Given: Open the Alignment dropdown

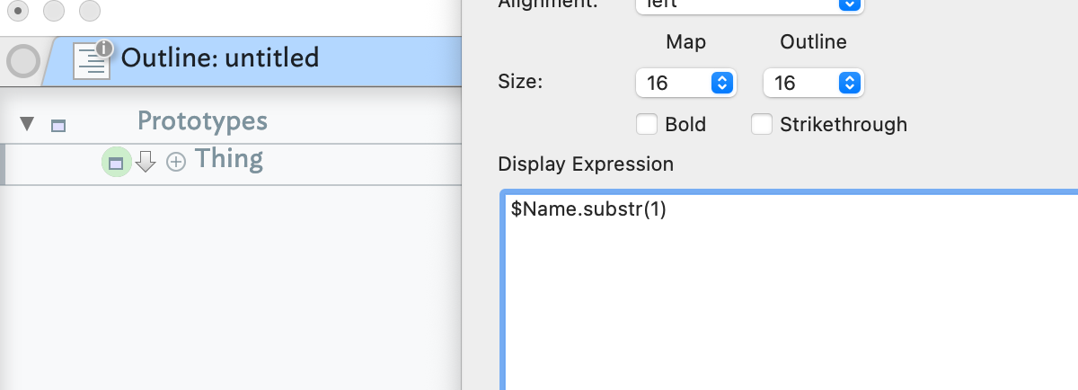Looking at the screenshot, I should [748, 4].
